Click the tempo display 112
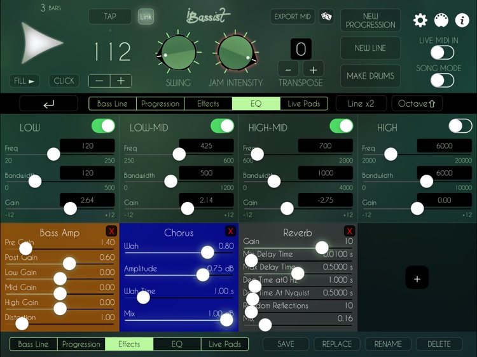Image resolution: width=477 pixels, height=357 pixels. point(112,51)
